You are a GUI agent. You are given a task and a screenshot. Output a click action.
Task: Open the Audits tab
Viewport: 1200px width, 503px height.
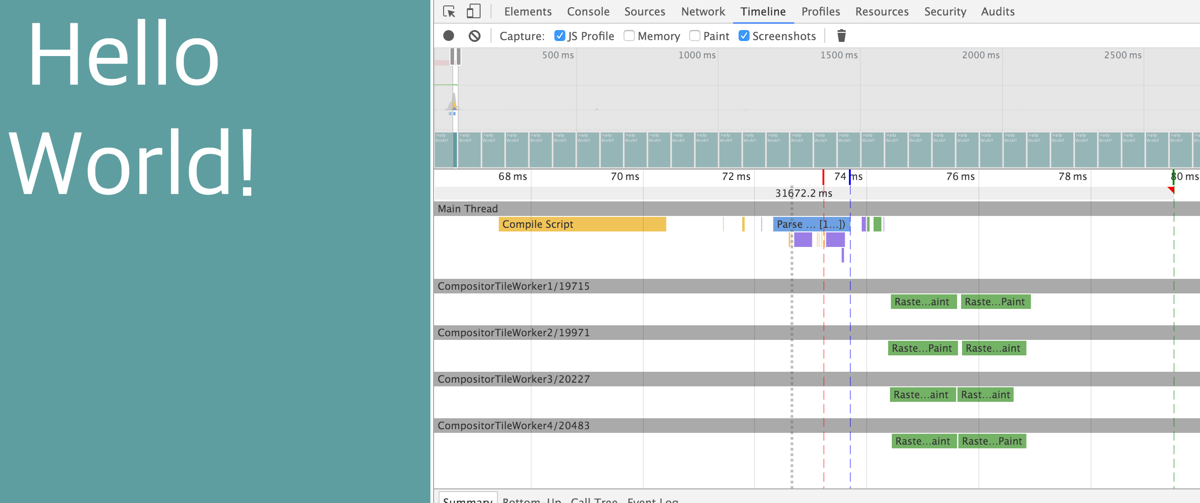coord(998,12)
